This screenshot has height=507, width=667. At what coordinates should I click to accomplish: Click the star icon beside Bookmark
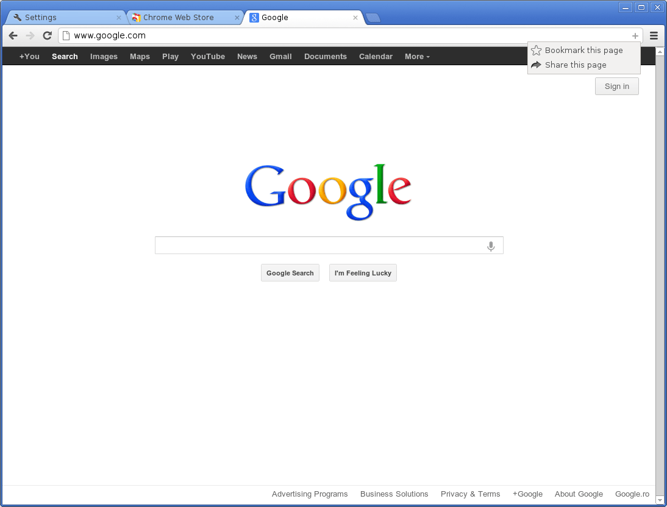click(x=537, y=50)
